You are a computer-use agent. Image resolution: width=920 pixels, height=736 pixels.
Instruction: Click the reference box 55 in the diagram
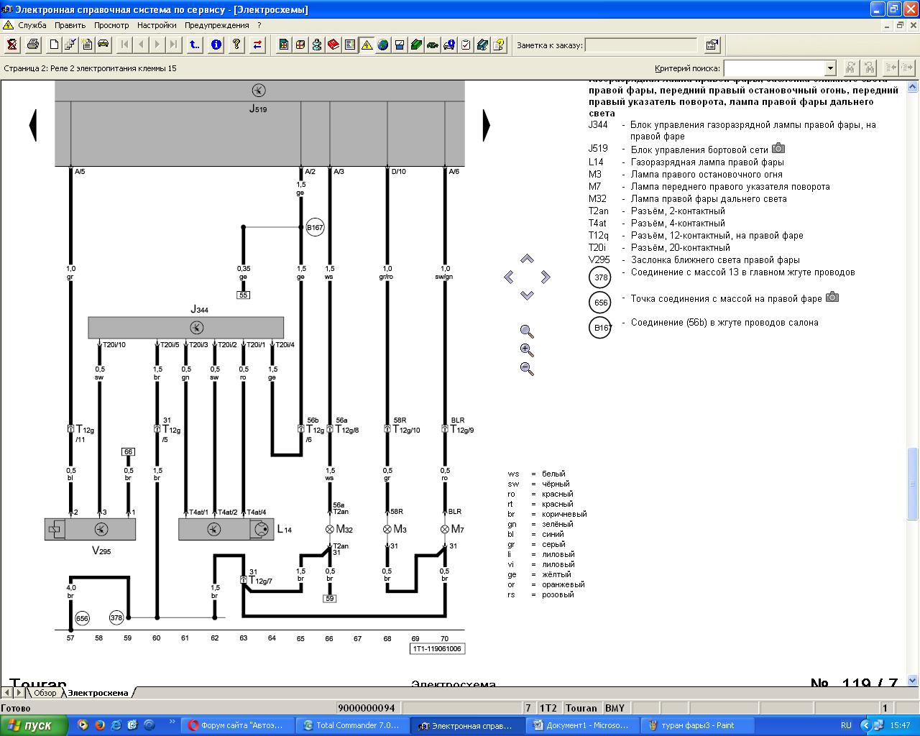pos(244,295)
